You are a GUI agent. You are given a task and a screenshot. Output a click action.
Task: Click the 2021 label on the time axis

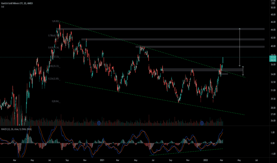[102, 160]
